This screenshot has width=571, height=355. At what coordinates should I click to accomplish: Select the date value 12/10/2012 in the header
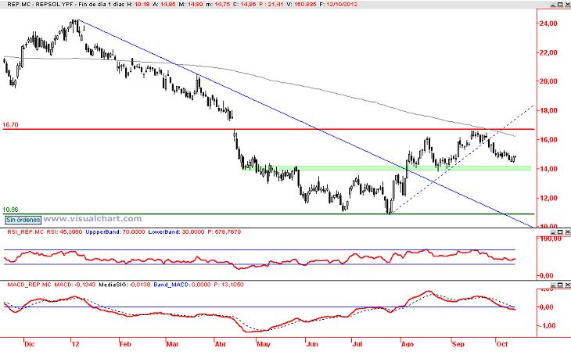click(x=341, y=5)
